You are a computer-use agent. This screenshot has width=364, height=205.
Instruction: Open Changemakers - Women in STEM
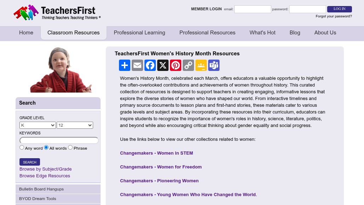coord(157,153)
